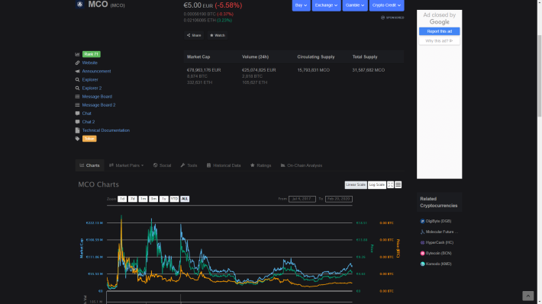Open the chart hamburger menu icon

tap(398, 185)
